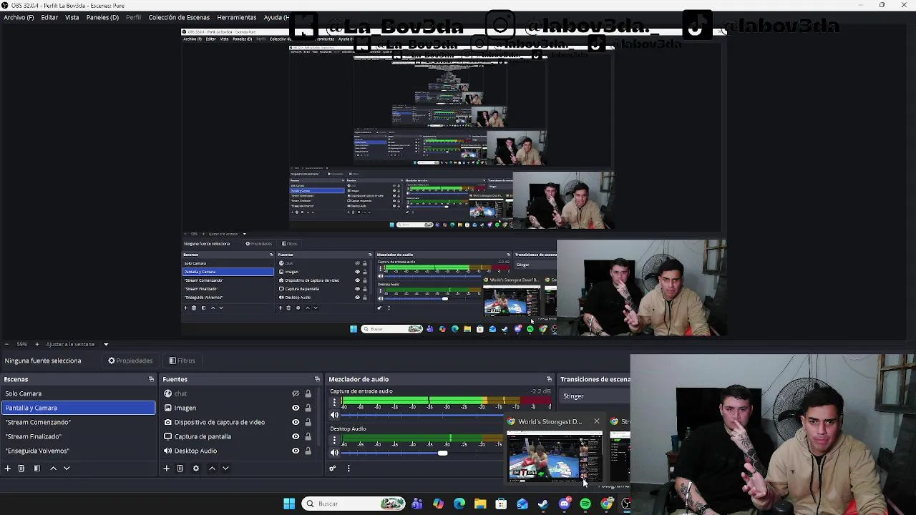The image size is (916, 515).
Task: Mute Captura de entrada audio speaker icon
Action: click(x=334, y=415)
